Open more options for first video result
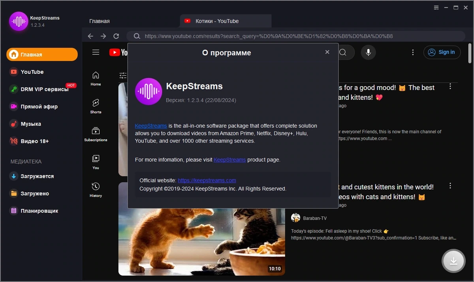The image size is (474, 282). coord(450,86)
